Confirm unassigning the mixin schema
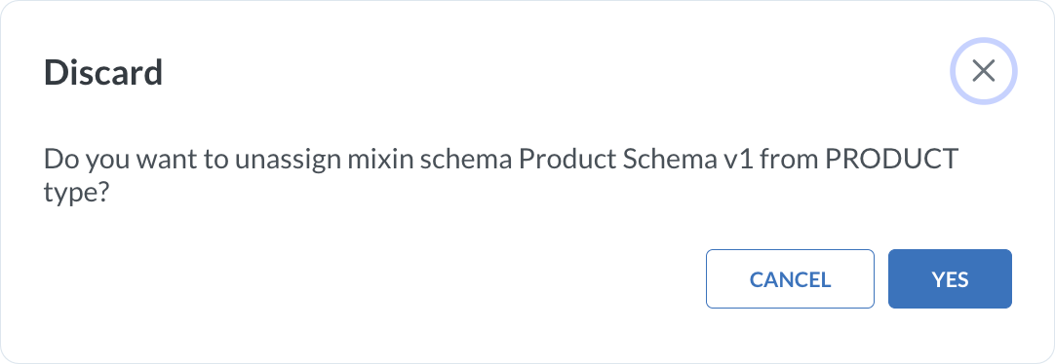 (950, 278)
